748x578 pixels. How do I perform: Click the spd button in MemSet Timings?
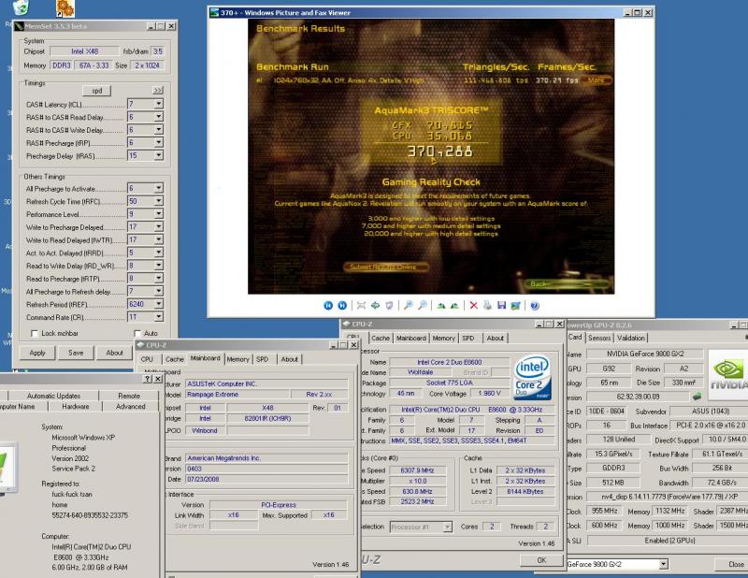coord(97,90)
